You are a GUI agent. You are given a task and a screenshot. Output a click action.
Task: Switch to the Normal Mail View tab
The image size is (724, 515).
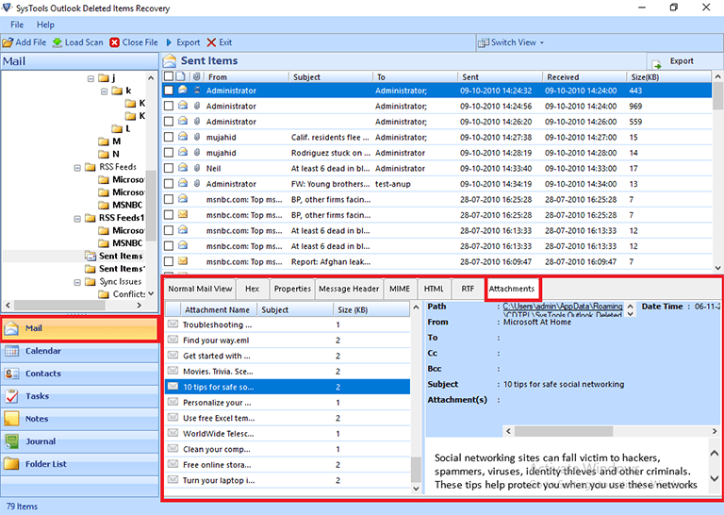pos(200,289)
